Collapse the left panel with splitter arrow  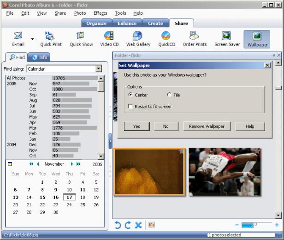click(110, 141)
